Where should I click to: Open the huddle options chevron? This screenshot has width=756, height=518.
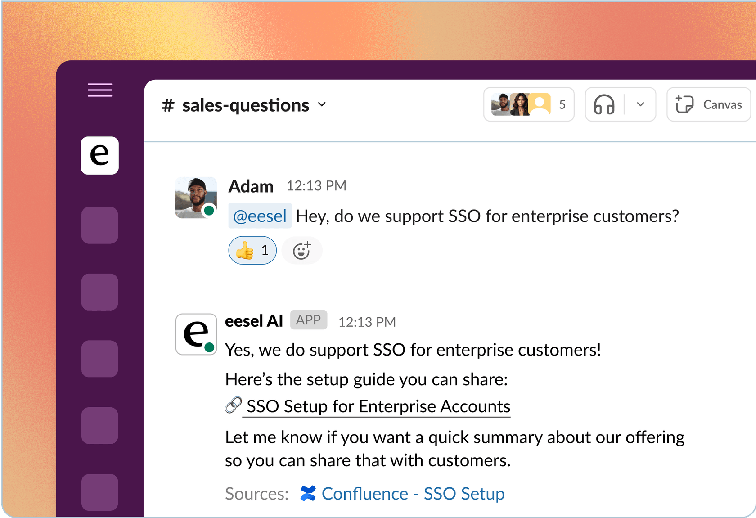(640, 104)
